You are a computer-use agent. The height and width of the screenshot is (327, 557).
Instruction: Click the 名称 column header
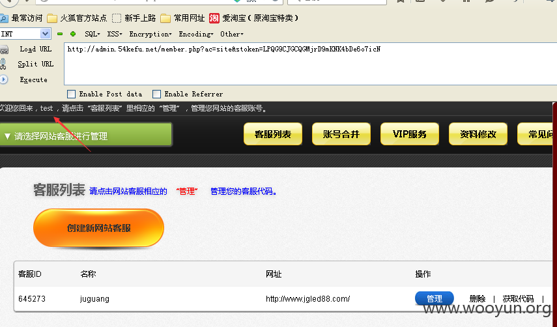tap(88, 274)
